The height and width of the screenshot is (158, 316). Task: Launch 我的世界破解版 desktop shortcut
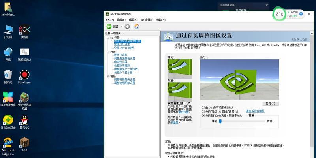click(24, 102)
